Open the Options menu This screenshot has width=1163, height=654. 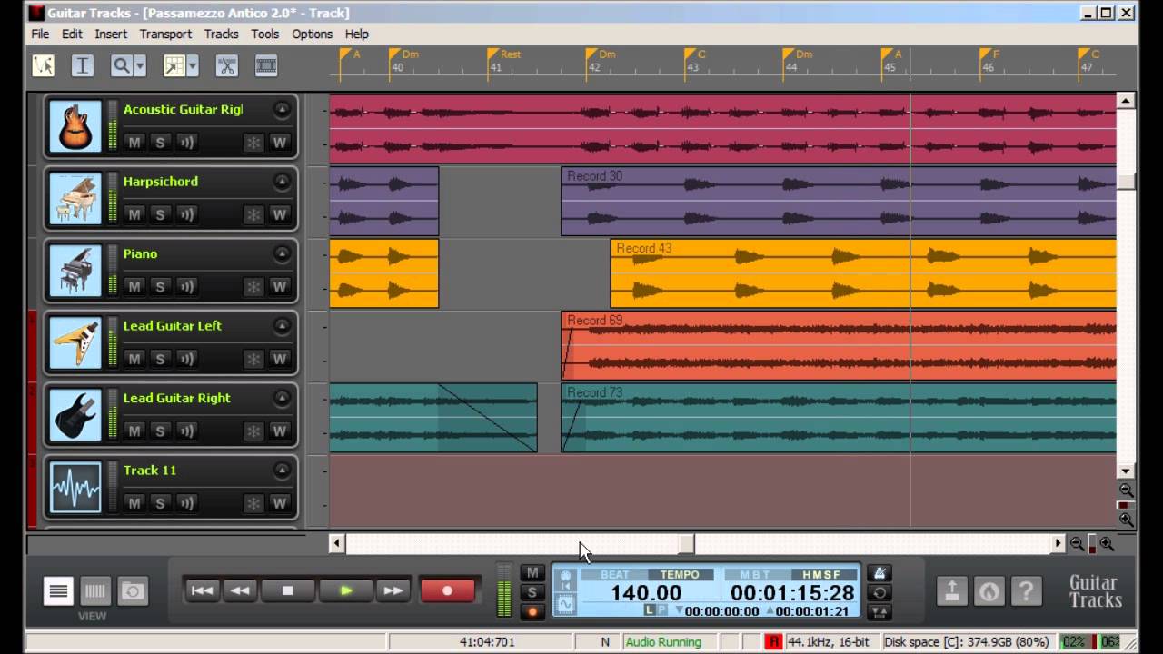point(312,34)
